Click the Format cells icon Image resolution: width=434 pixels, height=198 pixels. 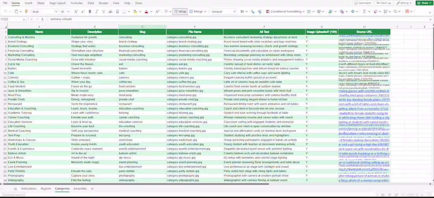point(353,11)
